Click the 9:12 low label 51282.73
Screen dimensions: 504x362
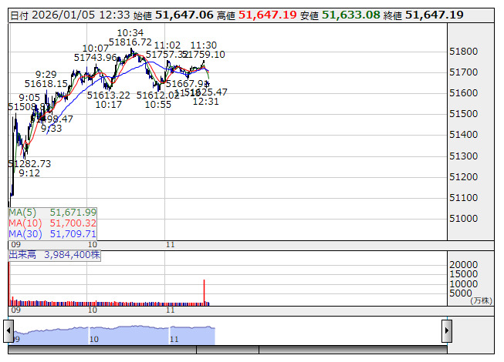click(29, 164)
